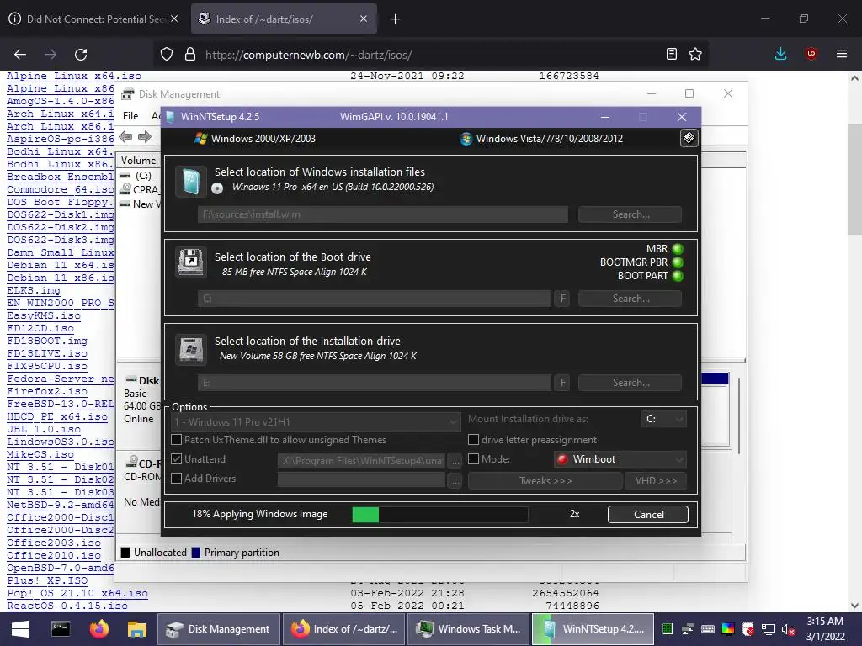Click the muted speaker tray icon
The image size is (862, 646).
point(788,629)
